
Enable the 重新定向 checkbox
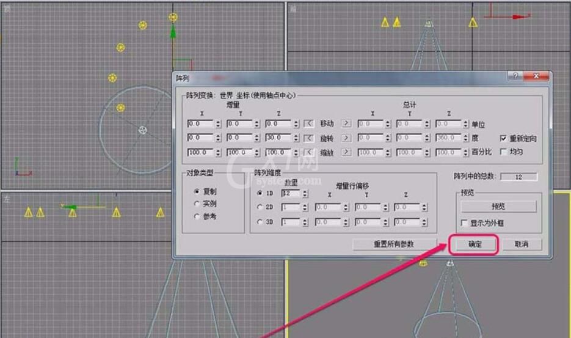(x=503, y=138)
